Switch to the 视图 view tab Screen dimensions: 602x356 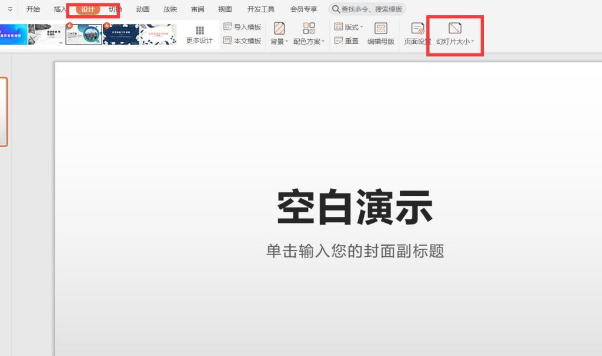coord(225,9)
